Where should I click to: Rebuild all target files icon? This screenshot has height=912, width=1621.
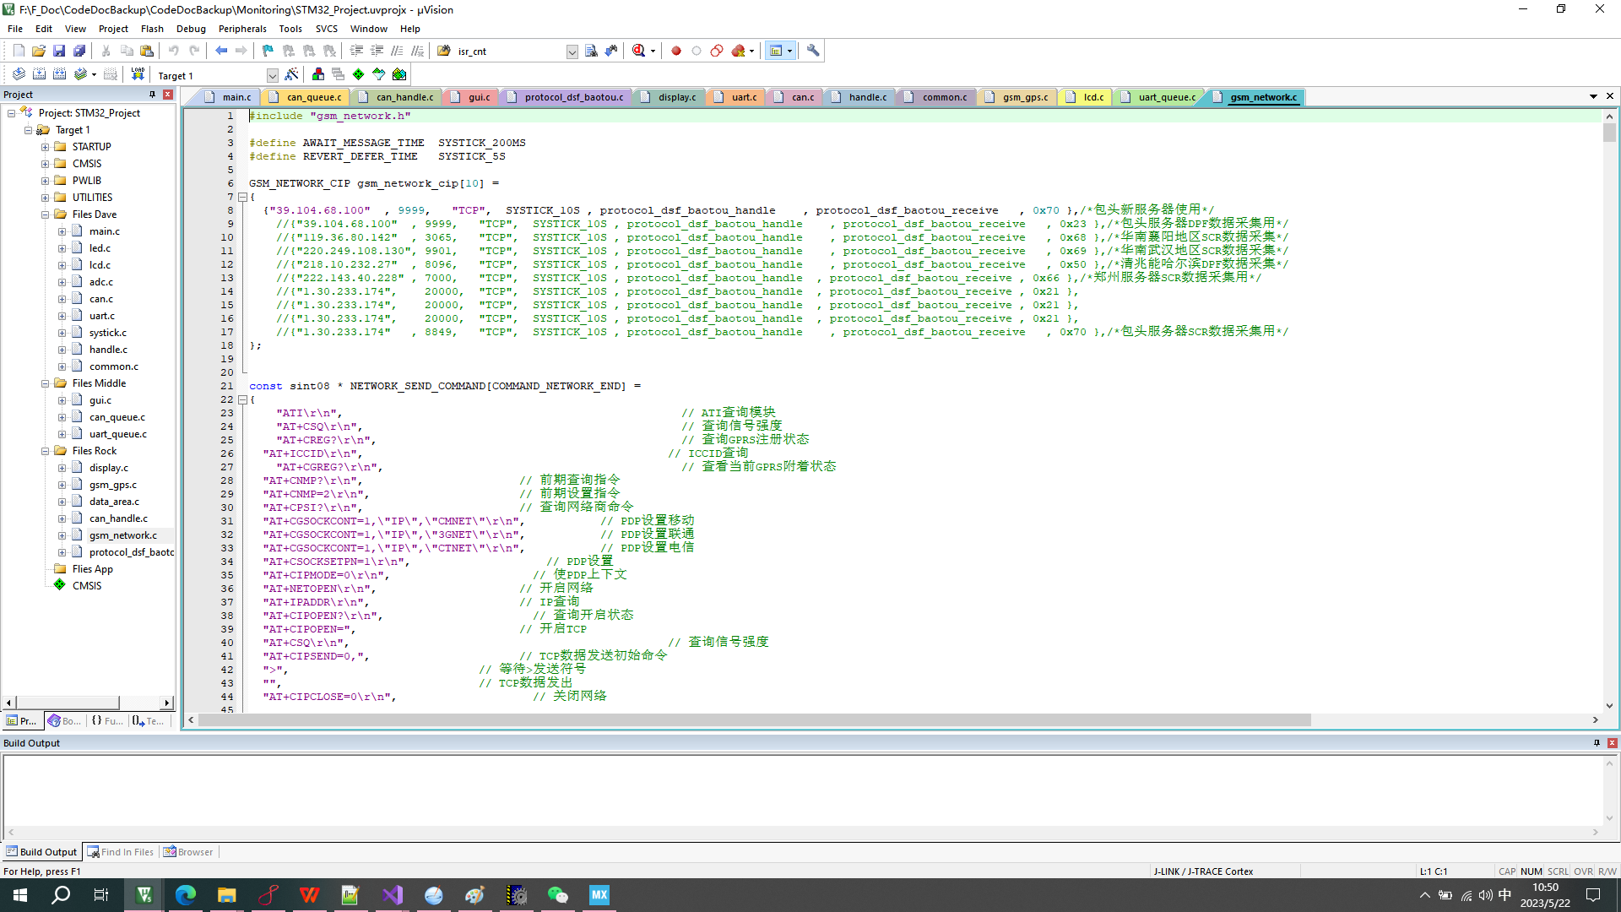click(59, 74)
